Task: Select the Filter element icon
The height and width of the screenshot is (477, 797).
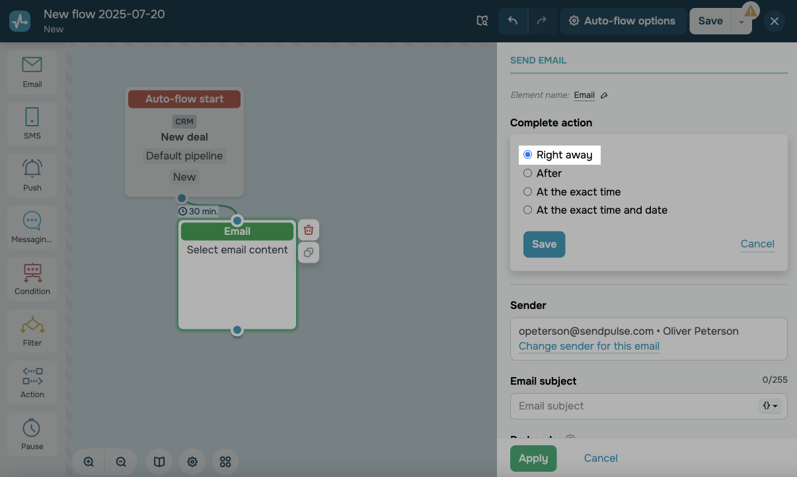Action: click(32, 330)
